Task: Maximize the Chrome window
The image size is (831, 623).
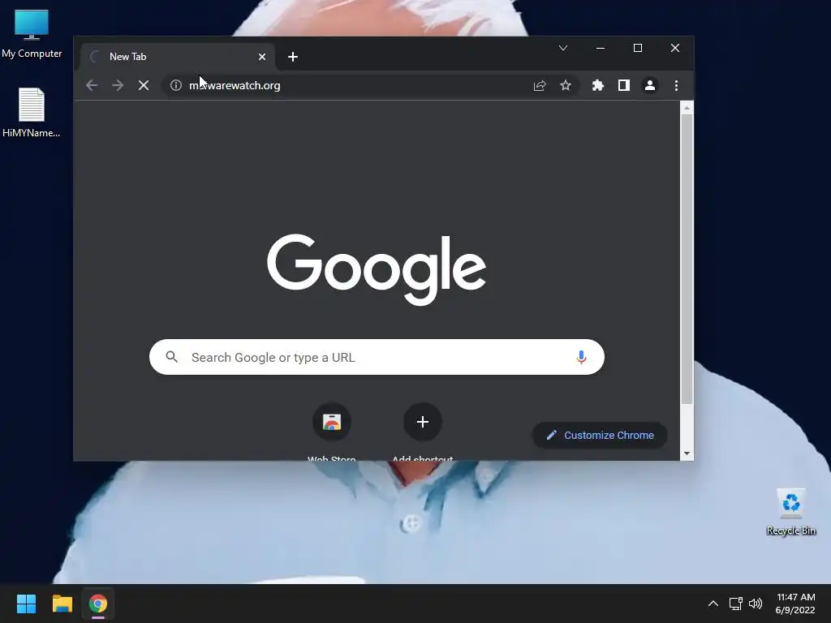Action: click(638, 48)
